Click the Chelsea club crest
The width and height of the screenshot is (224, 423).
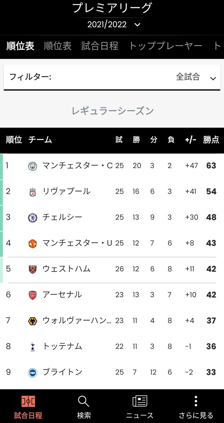(33, 218)
